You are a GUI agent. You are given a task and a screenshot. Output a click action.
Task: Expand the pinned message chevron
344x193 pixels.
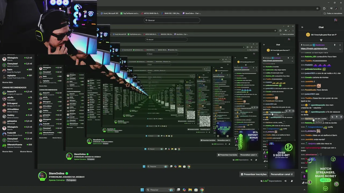pos(340,49)
